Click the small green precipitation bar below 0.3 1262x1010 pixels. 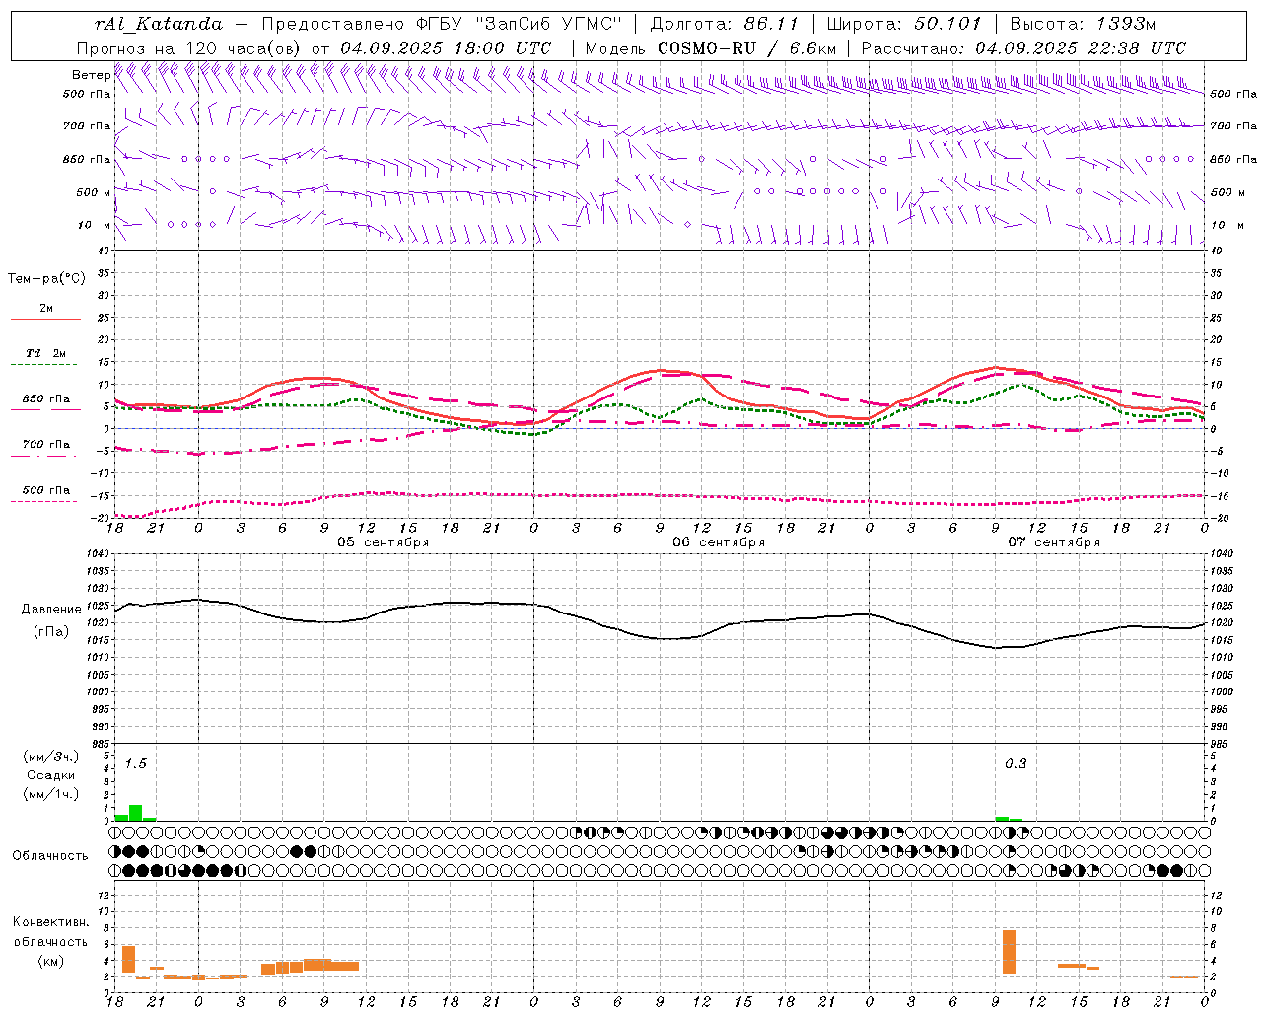pos(1002,819)
